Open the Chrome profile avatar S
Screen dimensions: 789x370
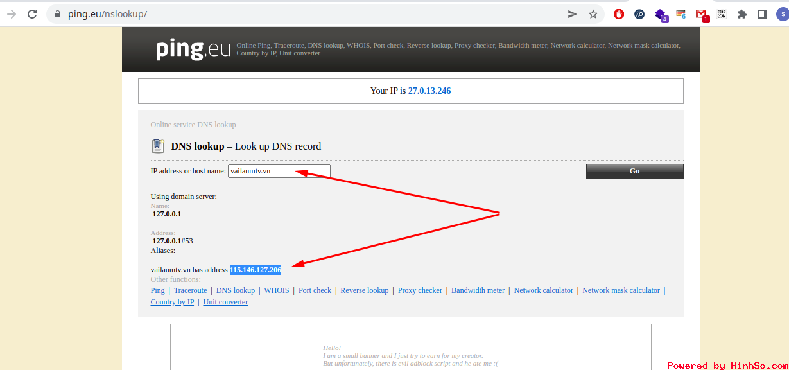coord(782,14)
